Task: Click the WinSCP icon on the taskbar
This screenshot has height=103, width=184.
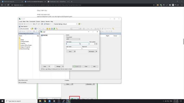Action: [x=68, y=101]
